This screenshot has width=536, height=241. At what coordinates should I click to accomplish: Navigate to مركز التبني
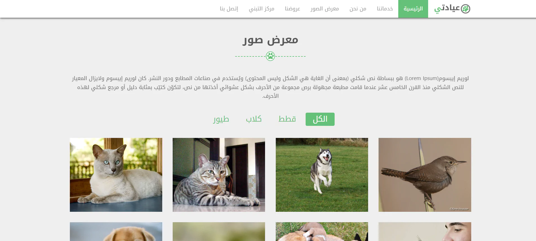tap(261, 9)
